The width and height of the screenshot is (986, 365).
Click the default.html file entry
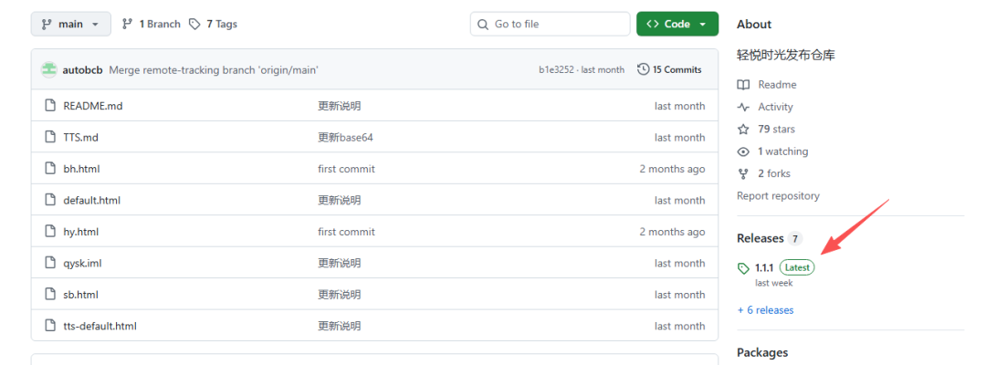[x=91, y=200]
